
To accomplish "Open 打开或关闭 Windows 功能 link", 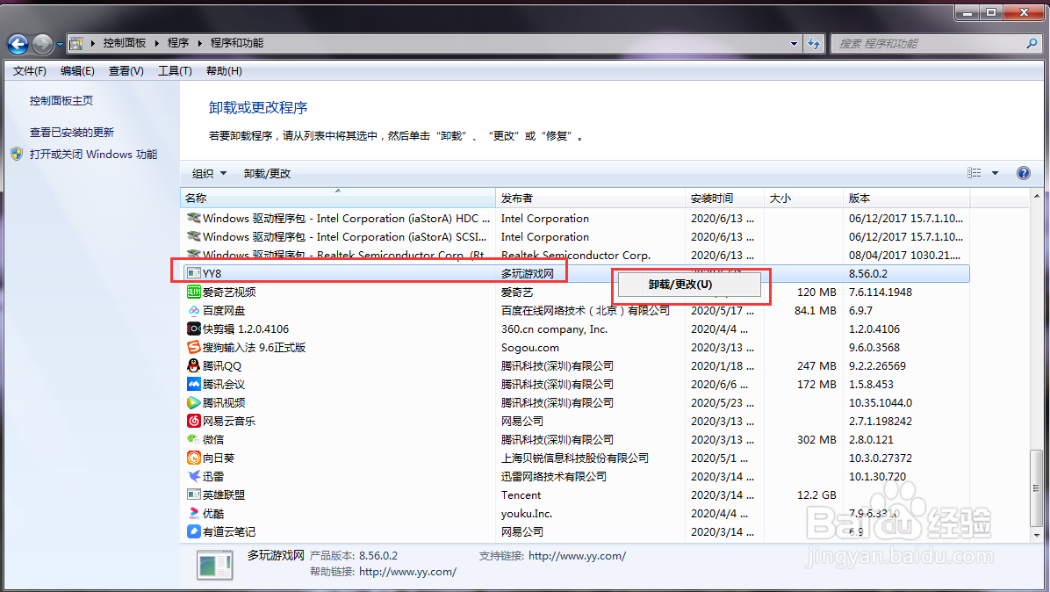I will [x=93, y=154].
